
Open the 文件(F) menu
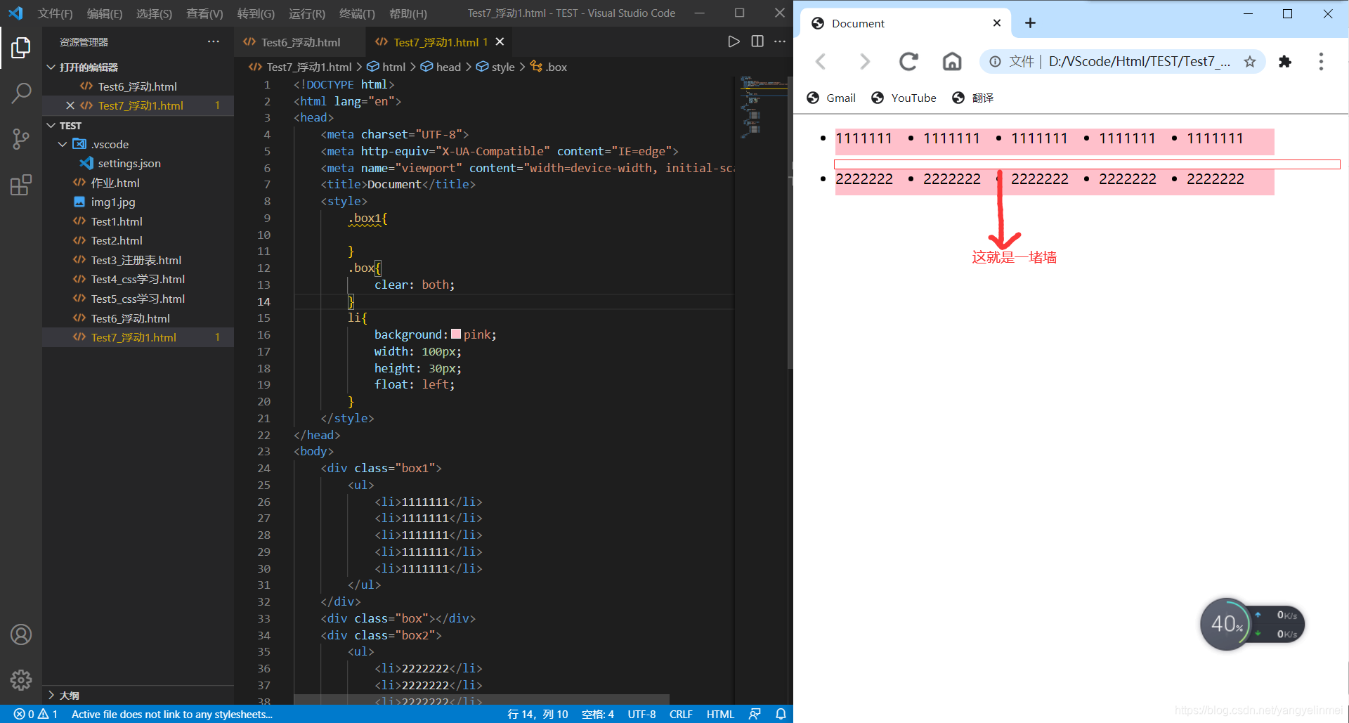[x=55, y=13]
